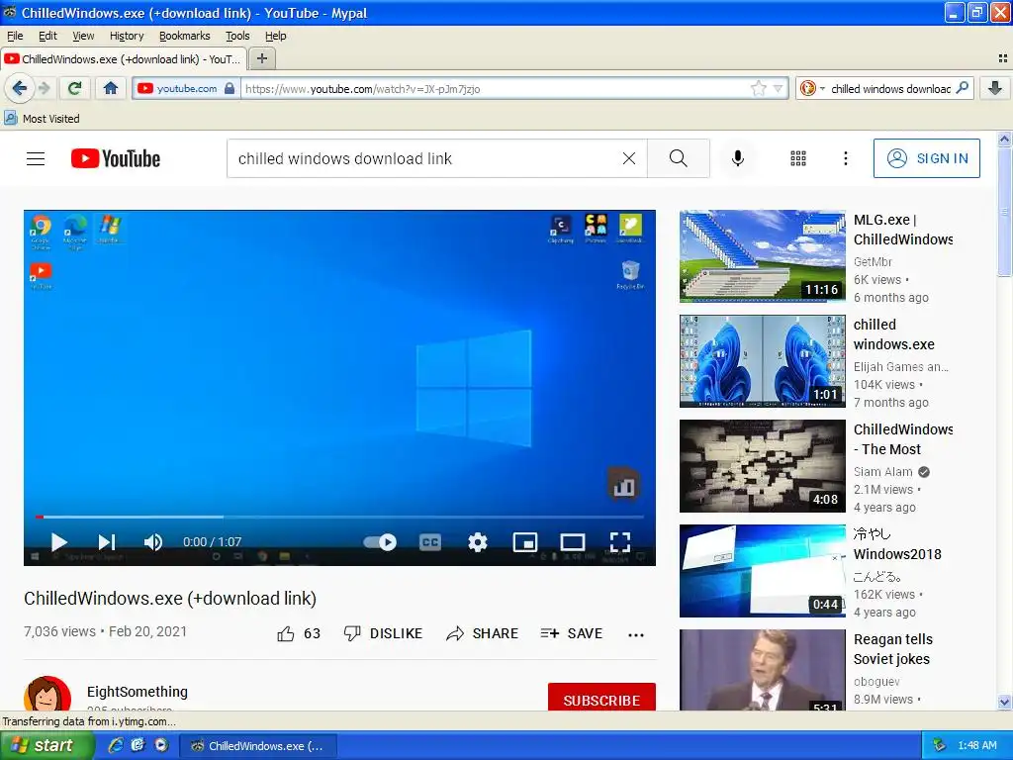This screenshot has height=760, width=1013.
Task: Open the Tools menu
Action: click(x=237, y=36)
